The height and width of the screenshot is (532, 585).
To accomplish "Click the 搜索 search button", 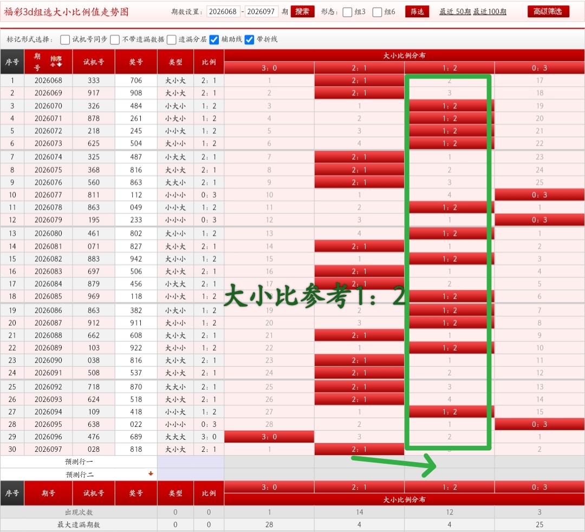I will click(302, 11).
